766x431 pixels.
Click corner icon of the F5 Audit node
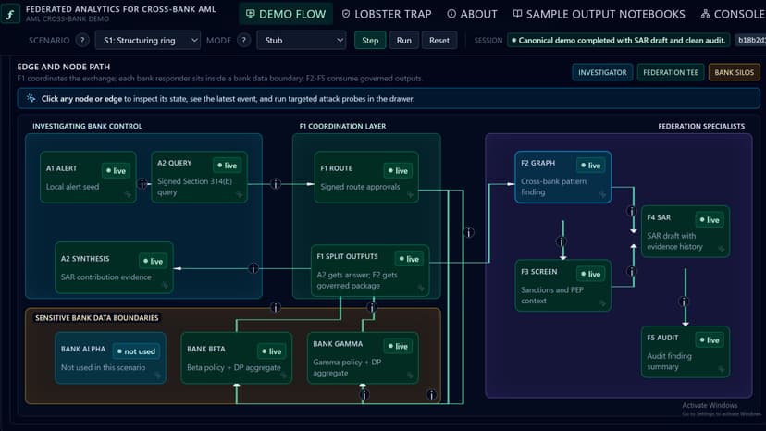[x=721, y=369]
